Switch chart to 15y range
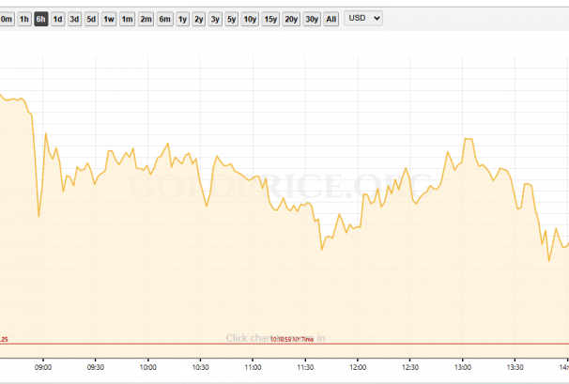 (x=270, y=19)
